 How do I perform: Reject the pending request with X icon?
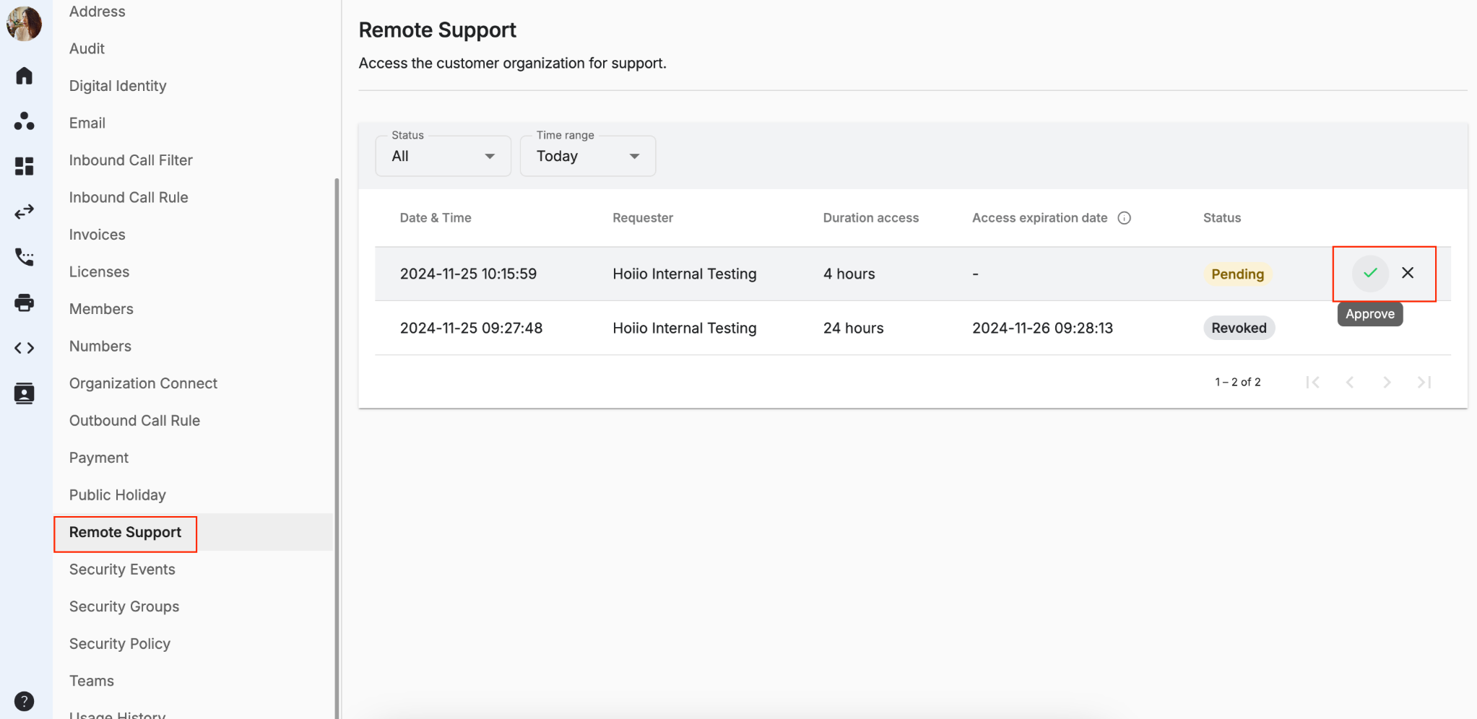pyautogui.click(x=1408, y=273)
